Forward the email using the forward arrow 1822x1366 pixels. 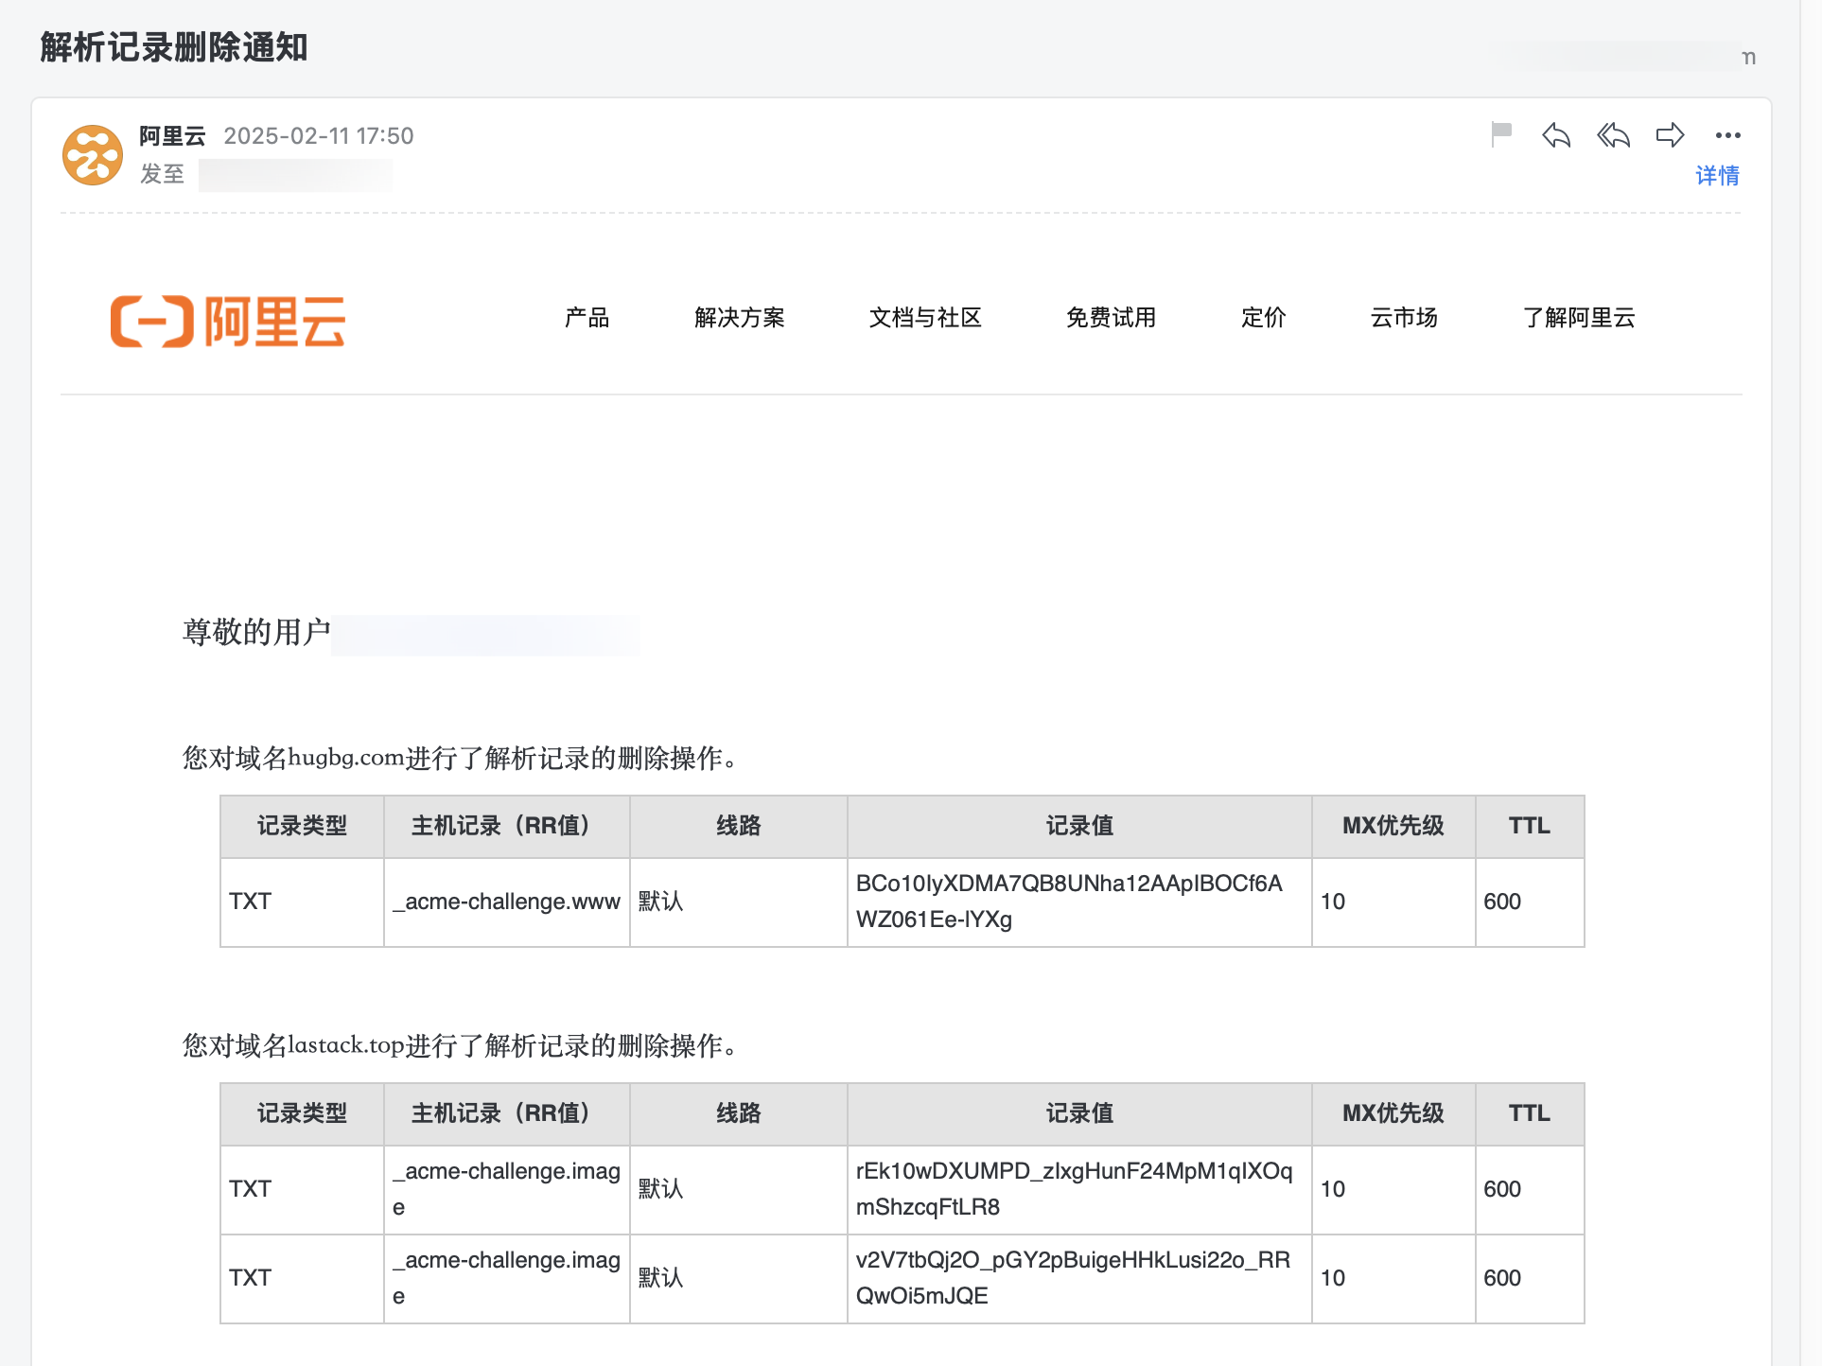point(1670,135)
